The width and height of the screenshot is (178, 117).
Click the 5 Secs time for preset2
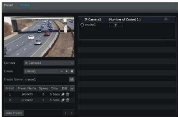click(55, 100)
